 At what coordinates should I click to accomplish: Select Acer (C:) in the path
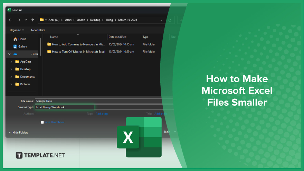[54, 20]
